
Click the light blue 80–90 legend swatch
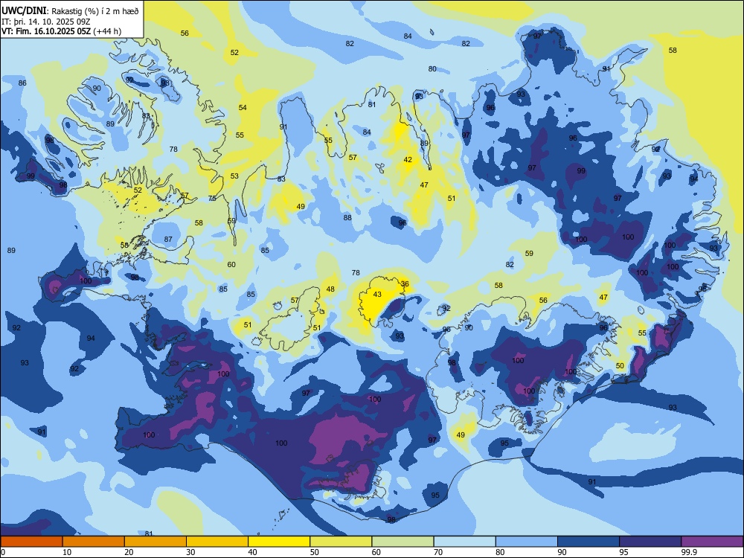click(527, 542)
